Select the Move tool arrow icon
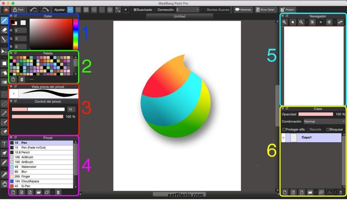Viewport: 347px width, 213px height. click(x=4, y=51)
